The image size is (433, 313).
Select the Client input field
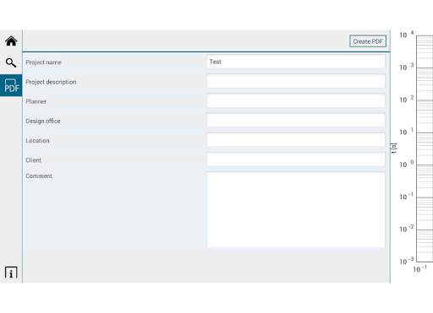[x=296, y=159]
